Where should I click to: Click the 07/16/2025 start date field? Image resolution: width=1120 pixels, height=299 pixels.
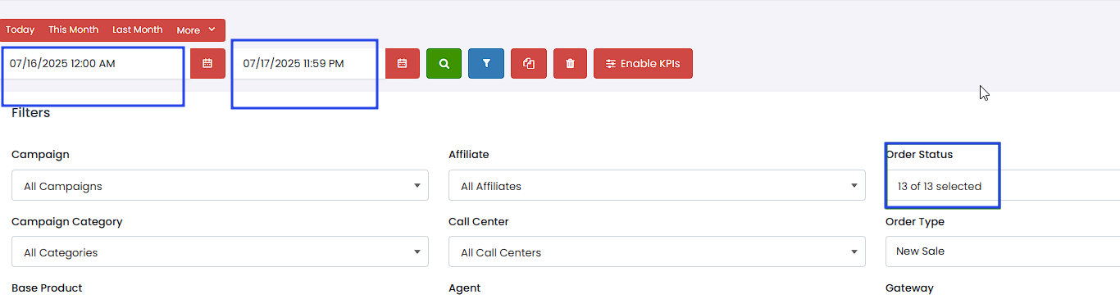pyautogui.click(x=93, y=63)
